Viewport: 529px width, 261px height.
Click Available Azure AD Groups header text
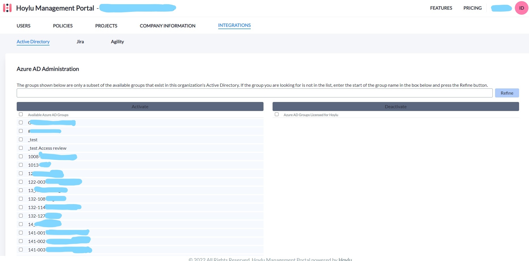click(x=48, y=115)
